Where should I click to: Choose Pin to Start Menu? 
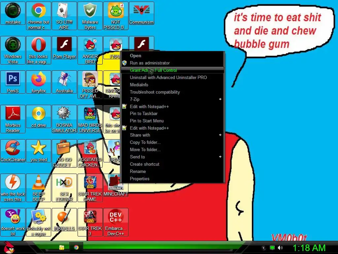(x=172, y=121)
